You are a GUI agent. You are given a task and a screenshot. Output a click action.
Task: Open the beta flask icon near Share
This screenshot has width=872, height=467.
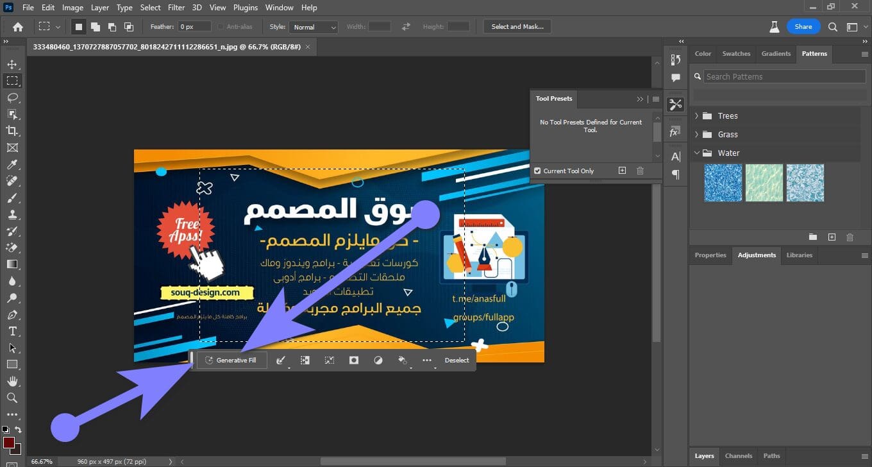click(x=774, y=27)
